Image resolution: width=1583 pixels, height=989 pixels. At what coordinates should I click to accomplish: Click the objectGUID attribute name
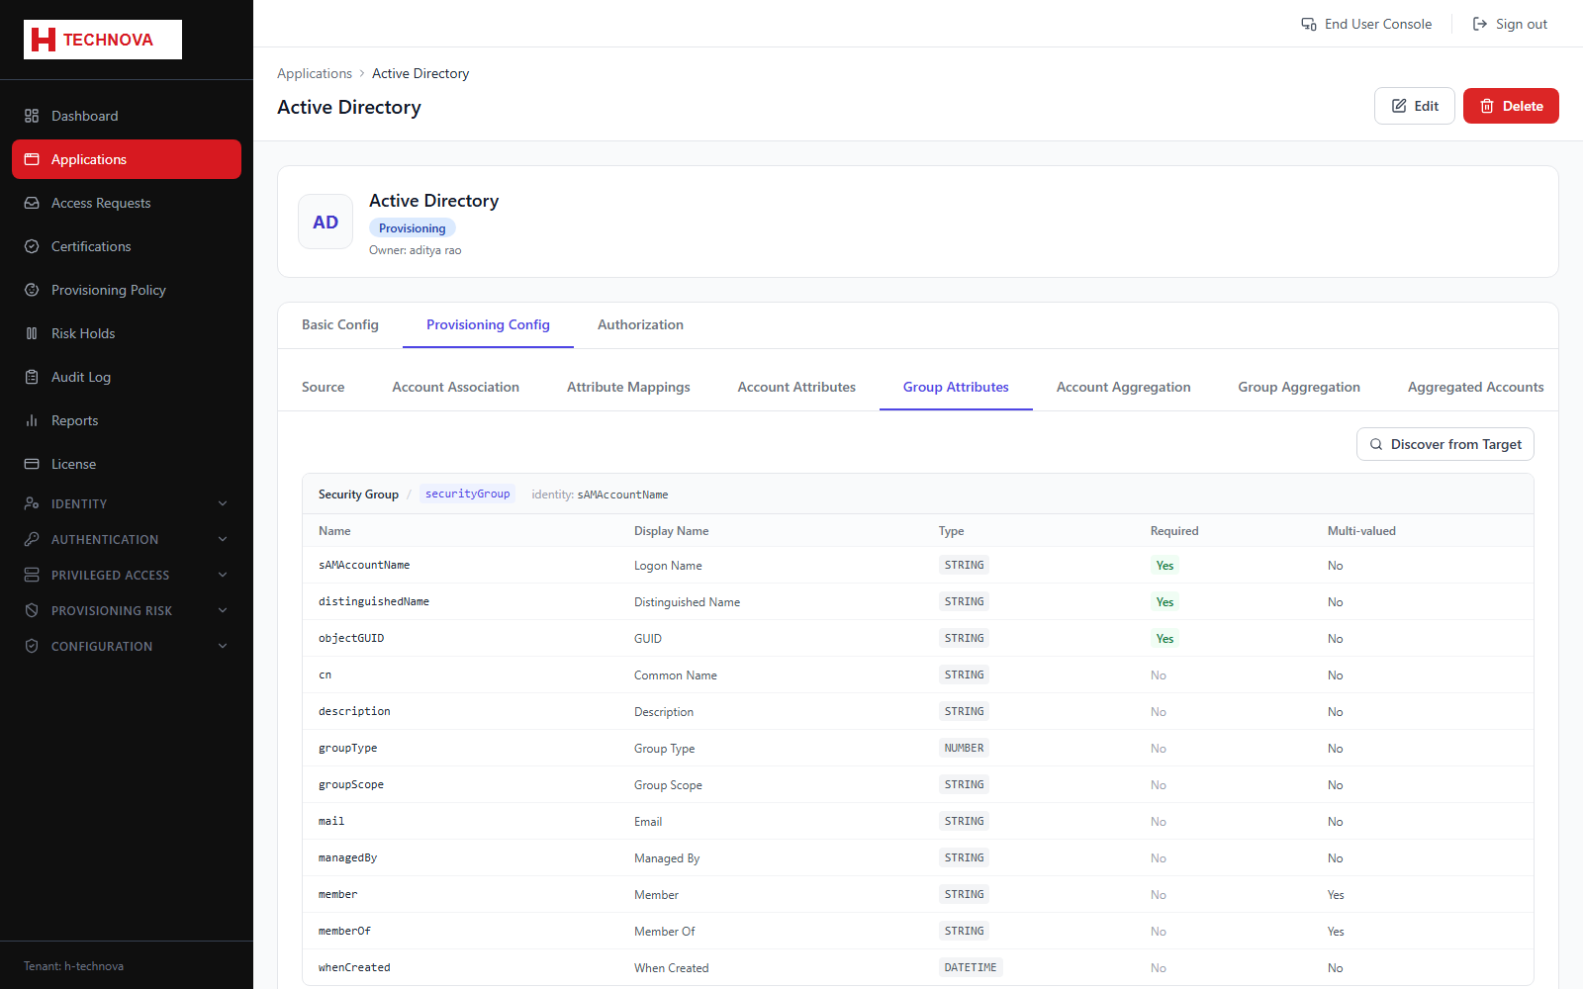(351, 639)
